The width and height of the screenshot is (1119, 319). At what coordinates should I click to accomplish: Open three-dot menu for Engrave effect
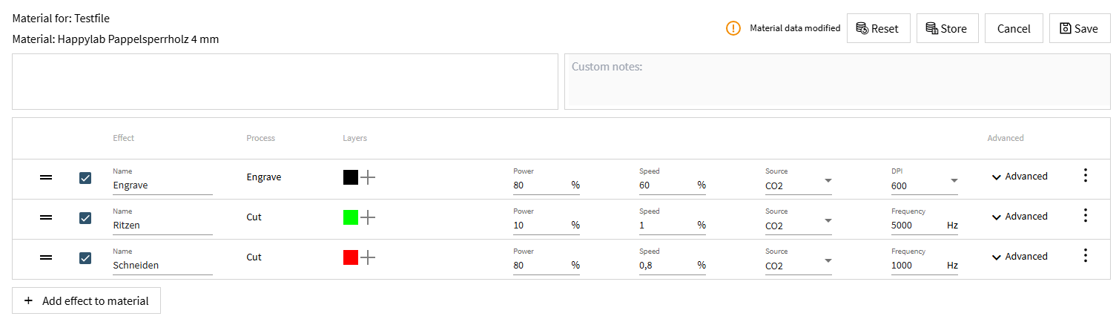1085,176
